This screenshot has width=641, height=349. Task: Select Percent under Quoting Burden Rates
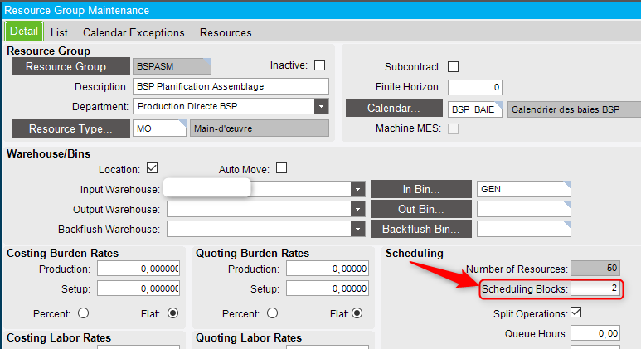[x=272, y=313]
